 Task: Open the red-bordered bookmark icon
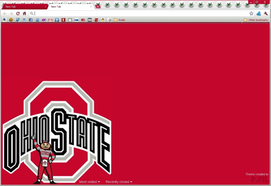coord(63,20)
